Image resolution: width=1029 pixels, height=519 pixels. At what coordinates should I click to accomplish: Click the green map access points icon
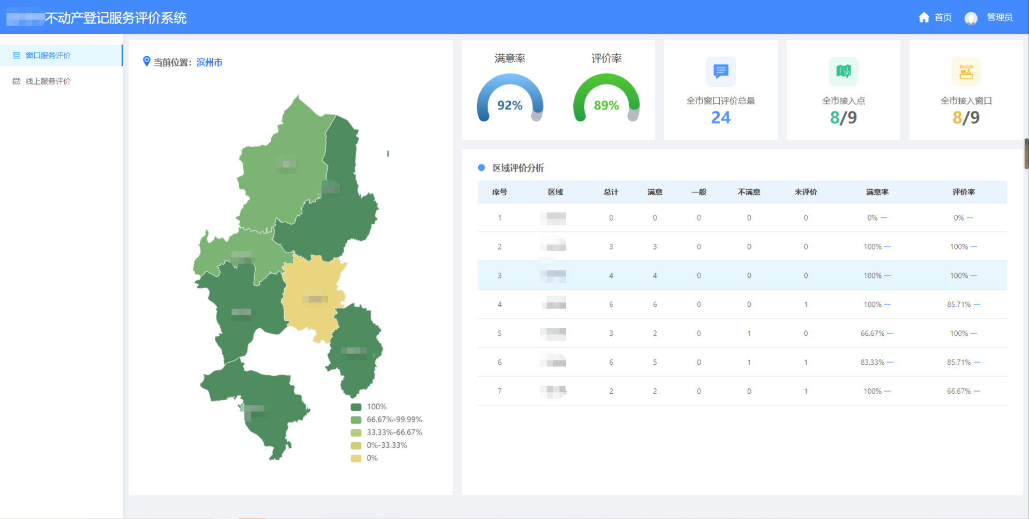(843, 71)
